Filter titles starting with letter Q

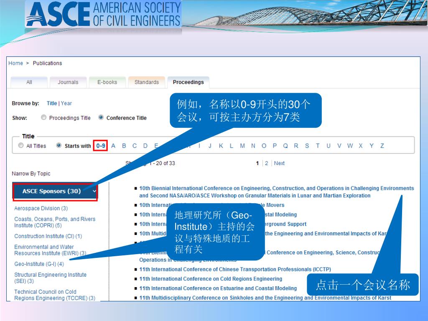pos(285,146)
